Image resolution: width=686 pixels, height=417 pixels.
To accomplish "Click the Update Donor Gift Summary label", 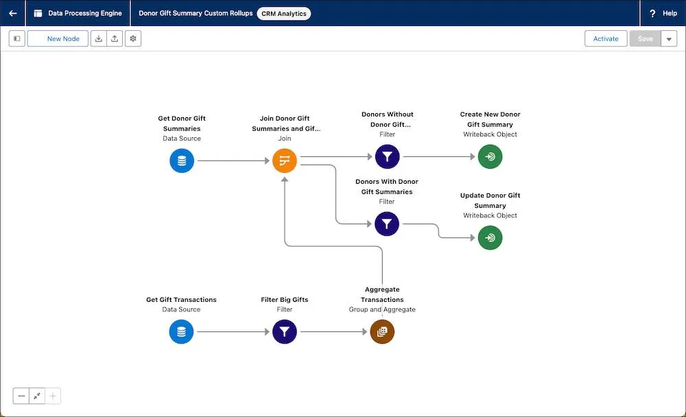I will click(x=490, y=200).
